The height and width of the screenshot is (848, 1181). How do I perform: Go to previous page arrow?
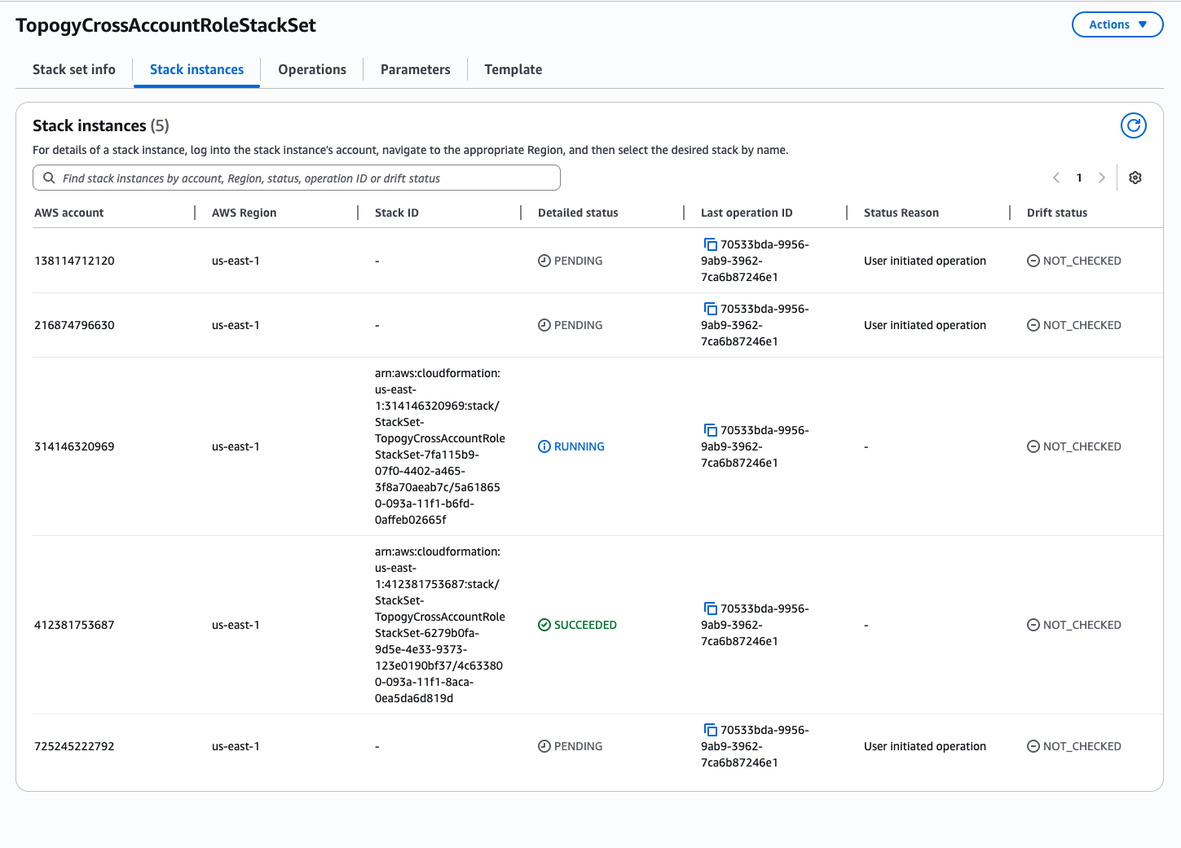[x=1056, y=178]
